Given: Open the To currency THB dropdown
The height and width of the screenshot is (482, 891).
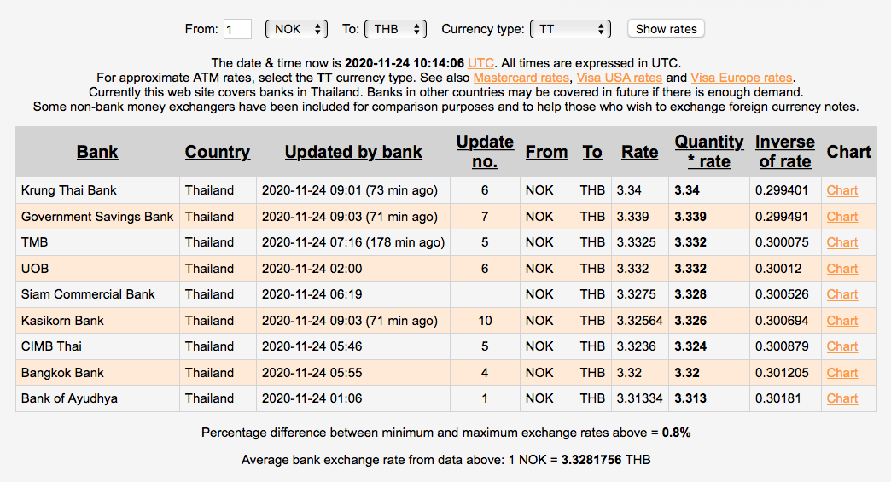Looking at the screenshot, I should tap(394, 29).
